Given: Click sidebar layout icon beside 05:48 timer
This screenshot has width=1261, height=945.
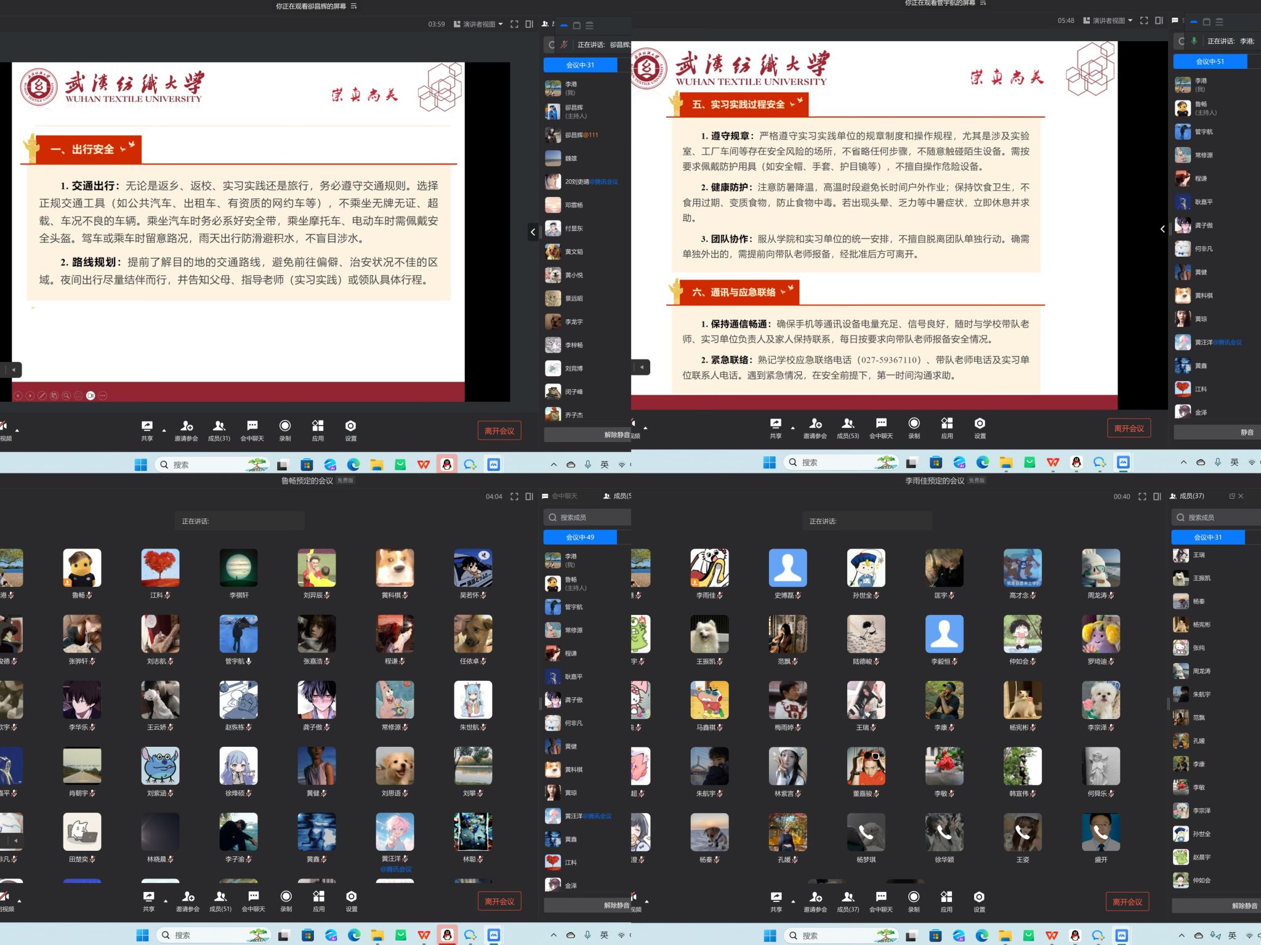Looking at the screenshot, I should pos(1159,20).
